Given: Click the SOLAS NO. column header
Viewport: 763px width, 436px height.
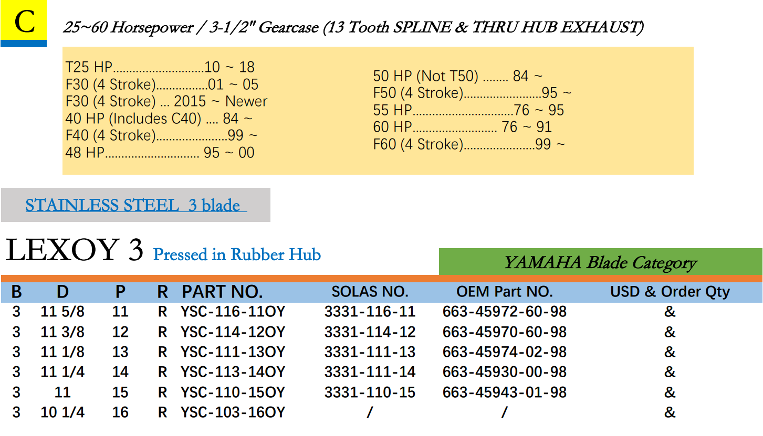Looking at the screenshot, I should coord(370,292).
